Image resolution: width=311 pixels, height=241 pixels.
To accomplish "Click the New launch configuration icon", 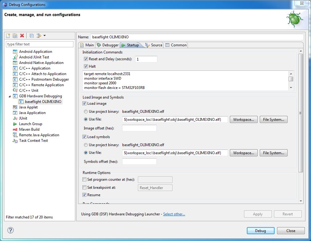I will coord(8,36).
